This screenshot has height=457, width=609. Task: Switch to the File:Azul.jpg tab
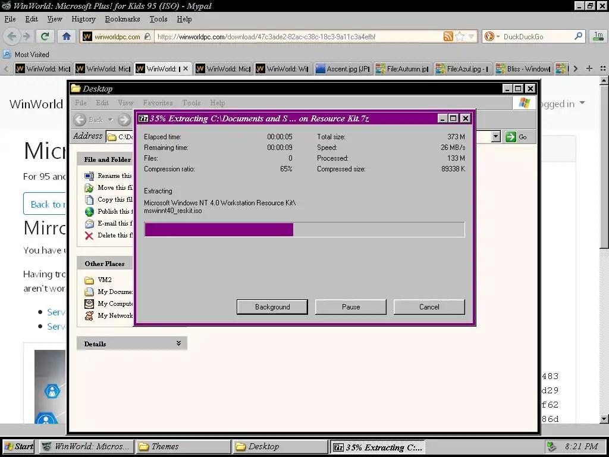463,69
